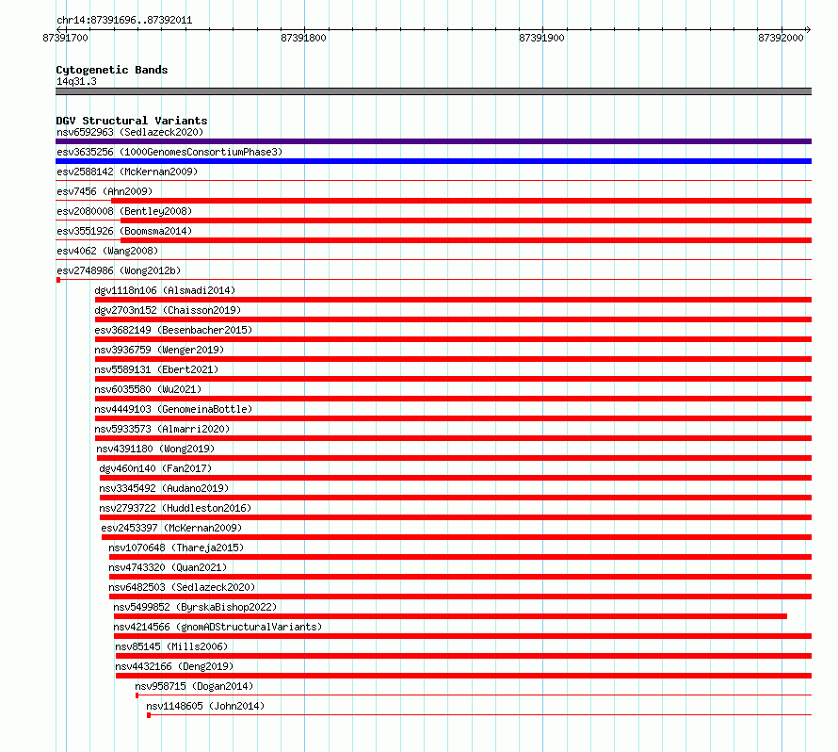The image size is (838, 752).
Task: Click the thin red line under nsv958715
Action: 474,695
